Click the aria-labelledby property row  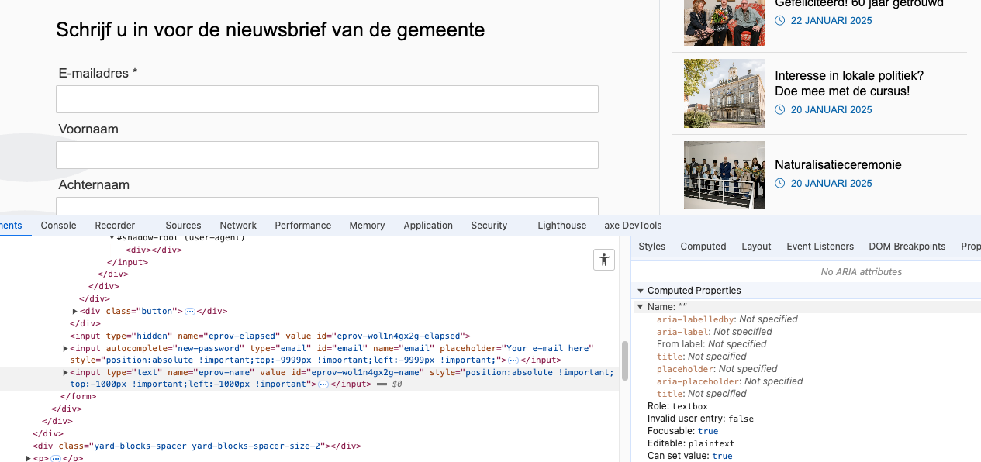727,319
